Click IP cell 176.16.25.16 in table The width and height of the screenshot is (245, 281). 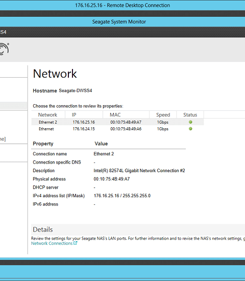click(x=84, y=122)
